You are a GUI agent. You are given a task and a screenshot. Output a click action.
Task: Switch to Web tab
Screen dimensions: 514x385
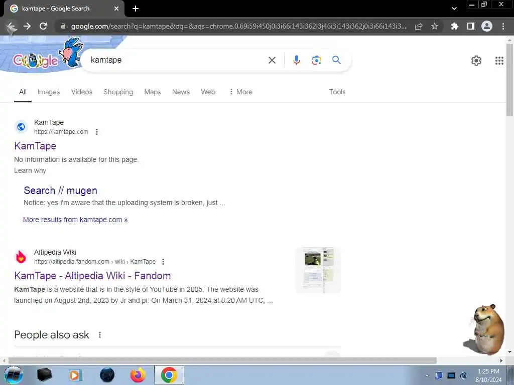[x=208, y=92]
